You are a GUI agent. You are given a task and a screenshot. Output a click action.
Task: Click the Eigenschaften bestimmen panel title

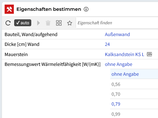49,9
